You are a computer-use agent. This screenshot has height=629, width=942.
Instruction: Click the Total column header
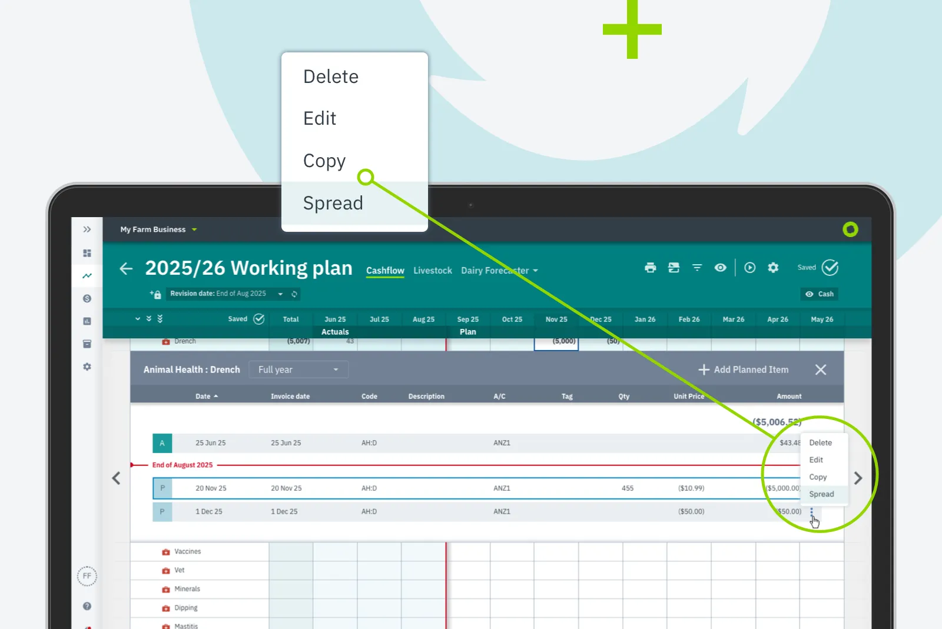click(291, 320)
